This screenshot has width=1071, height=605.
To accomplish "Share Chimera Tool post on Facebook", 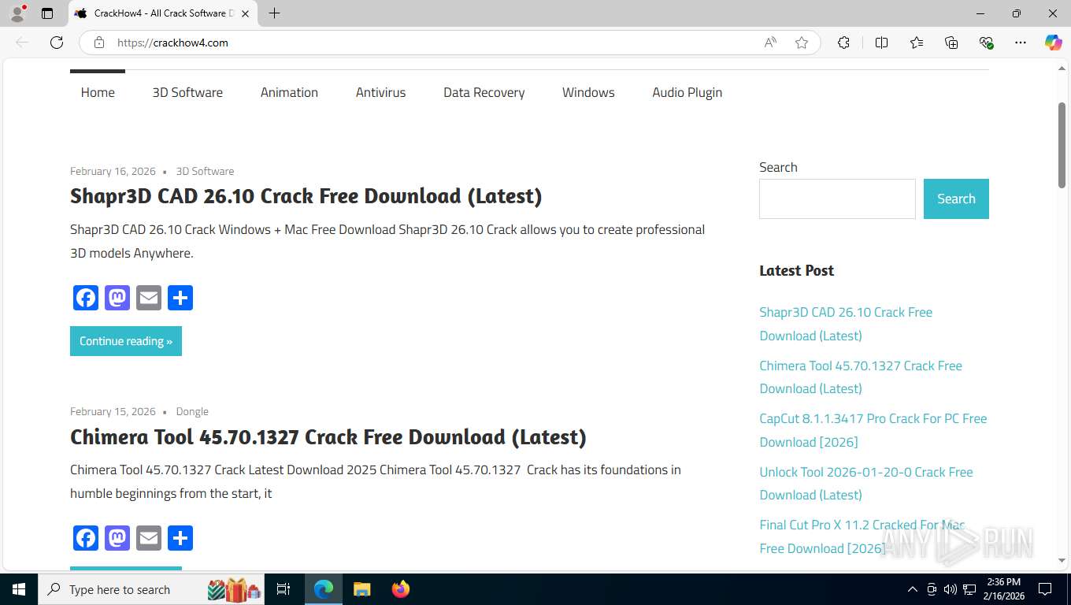I will pyautogui.click(x=86, y=538).
